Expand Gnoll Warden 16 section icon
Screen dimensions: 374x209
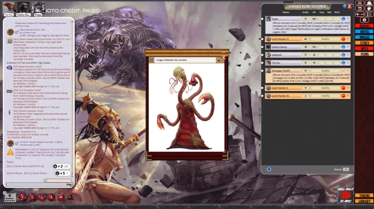348,96
